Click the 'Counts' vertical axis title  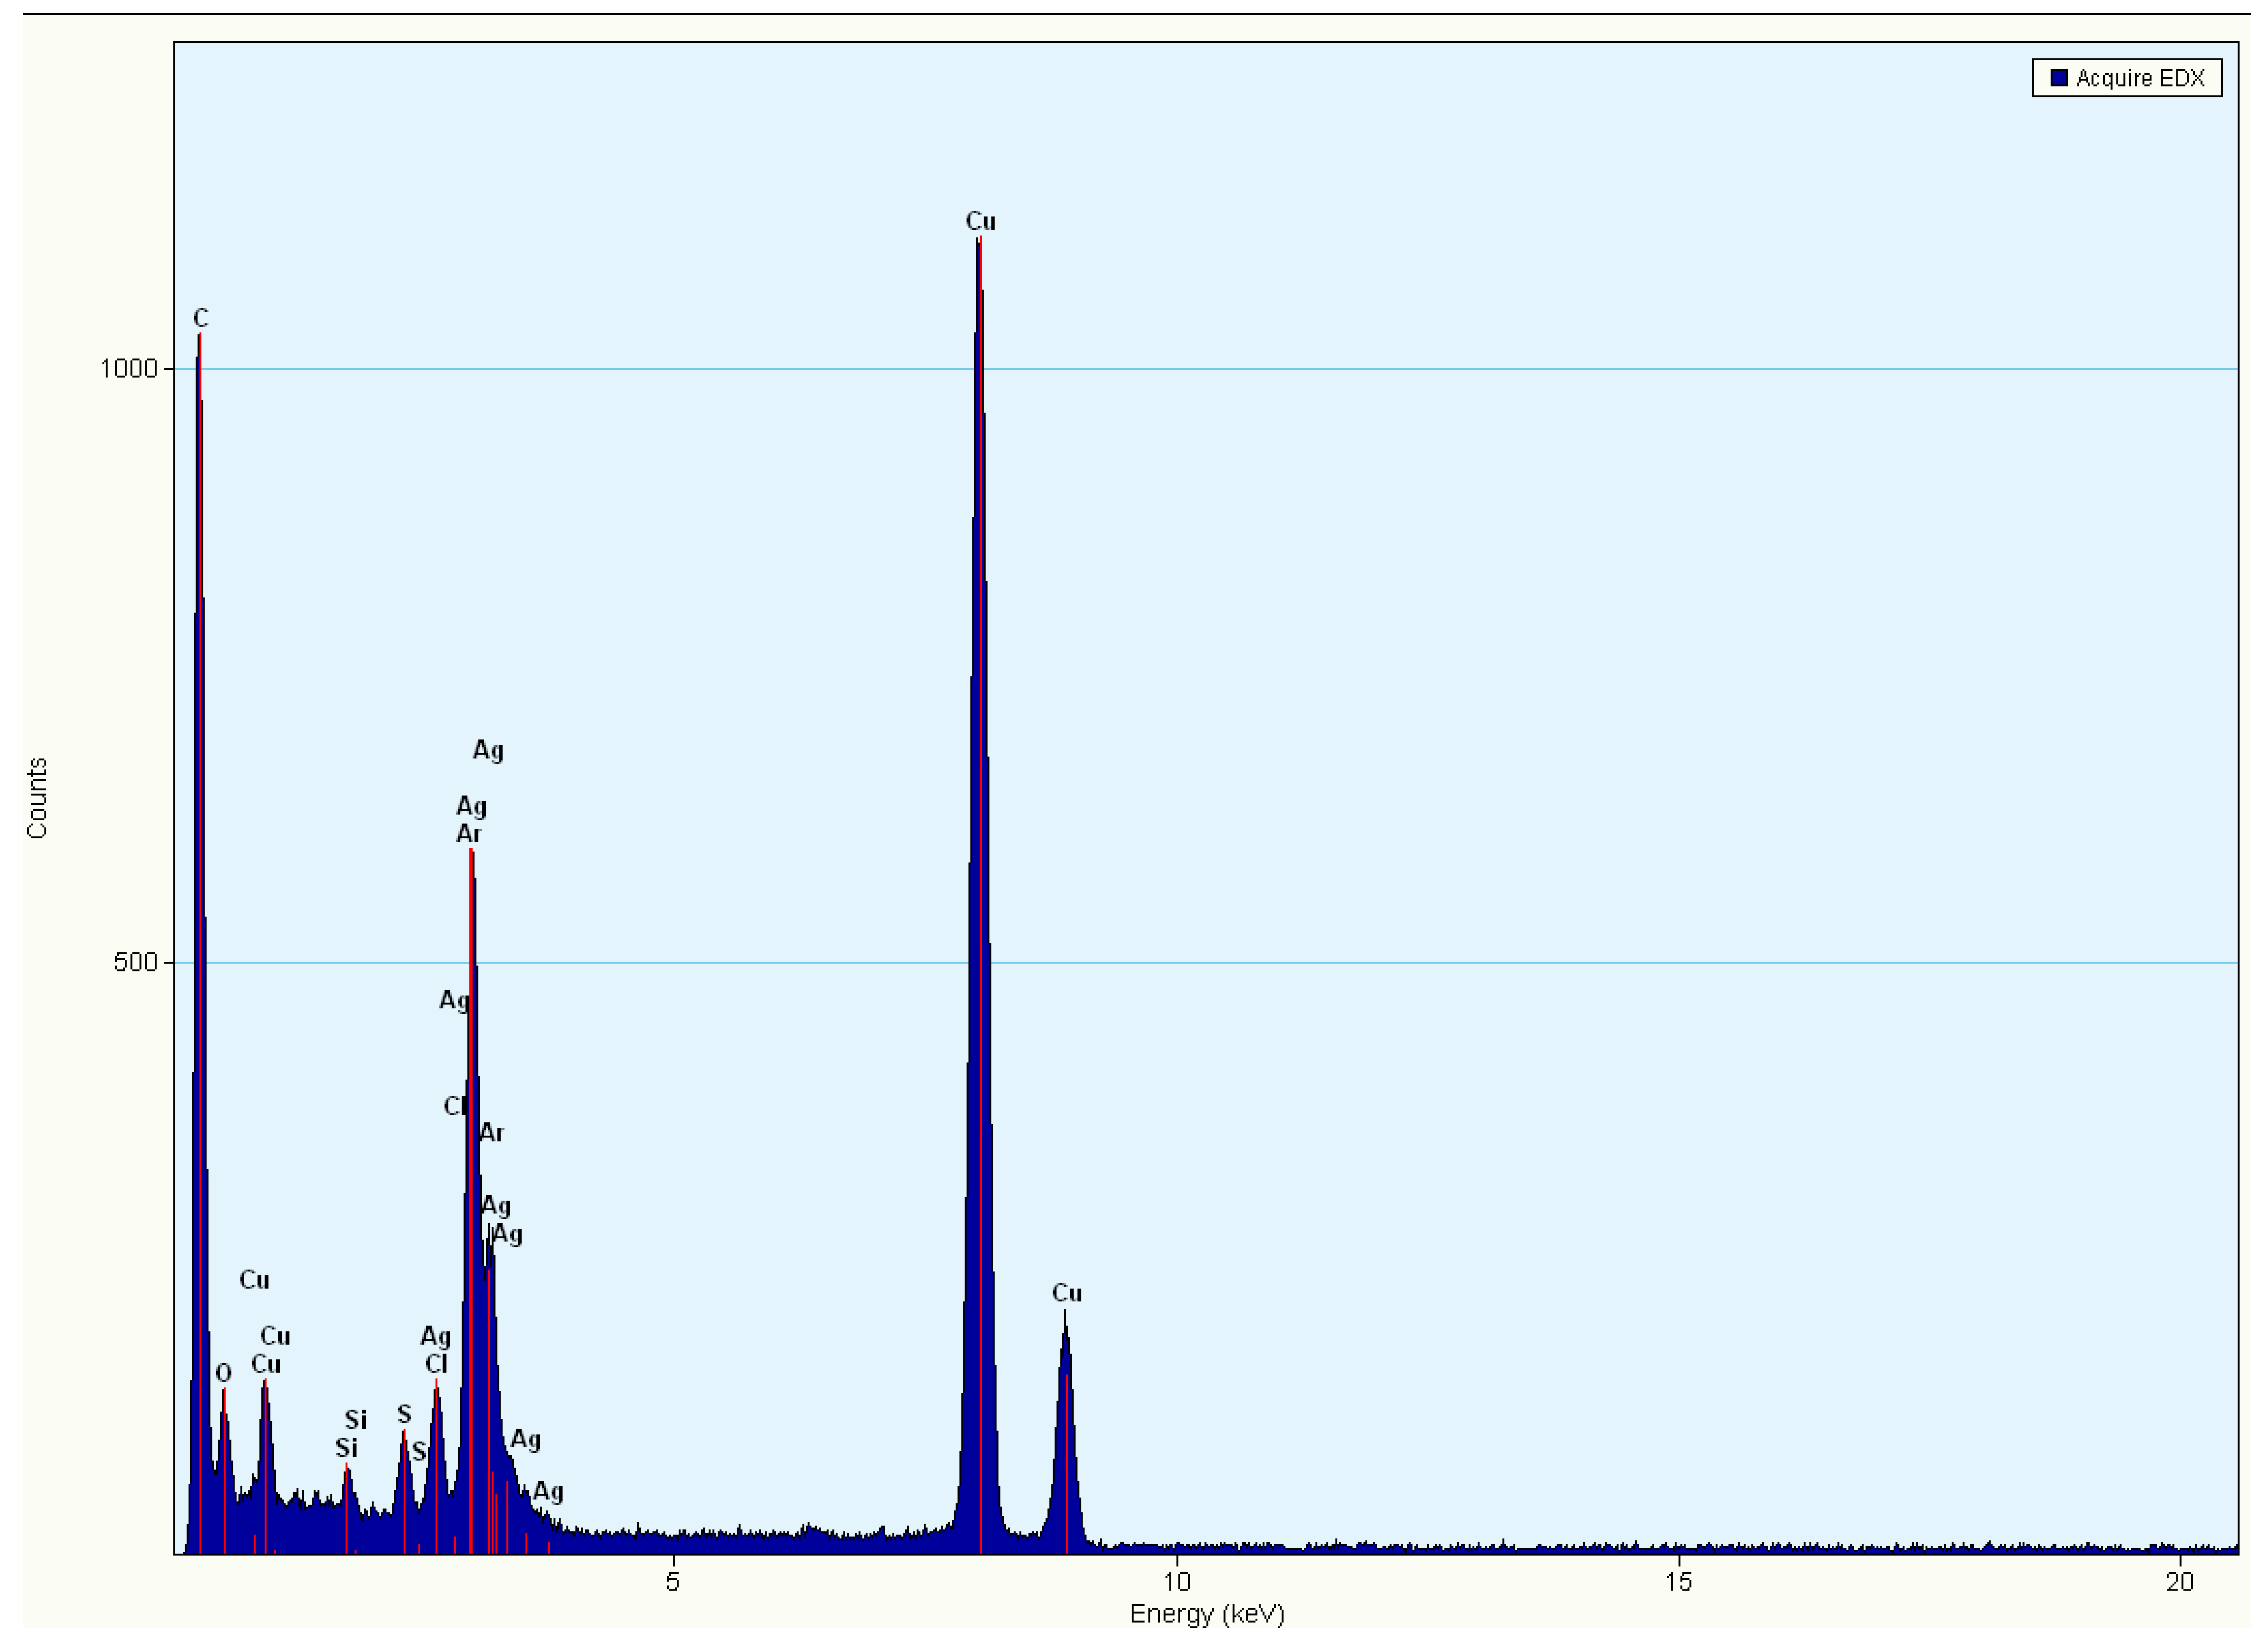(37, 798)
